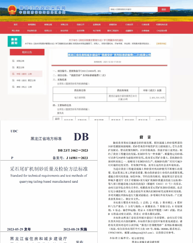Click the document icon beside 更正公告
Viewport: 193px width, 243px height.
(x=13, y=67)
